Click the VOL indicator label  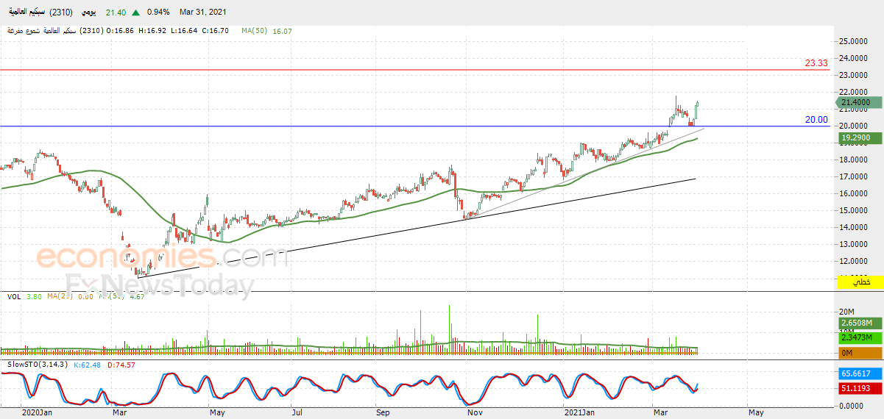[x=13, y=297]
